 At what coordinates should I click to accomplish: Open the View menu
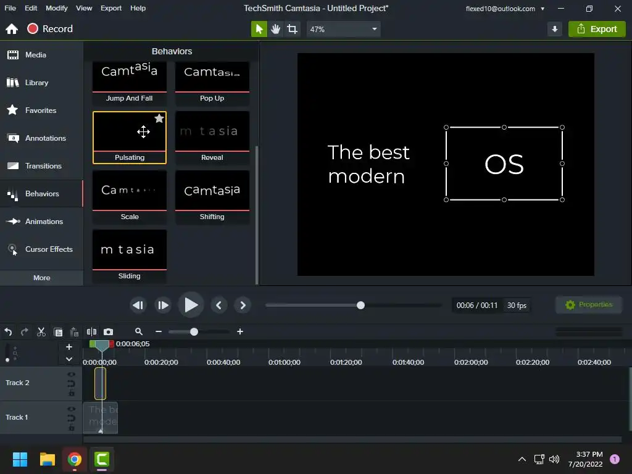coord(84,8)
